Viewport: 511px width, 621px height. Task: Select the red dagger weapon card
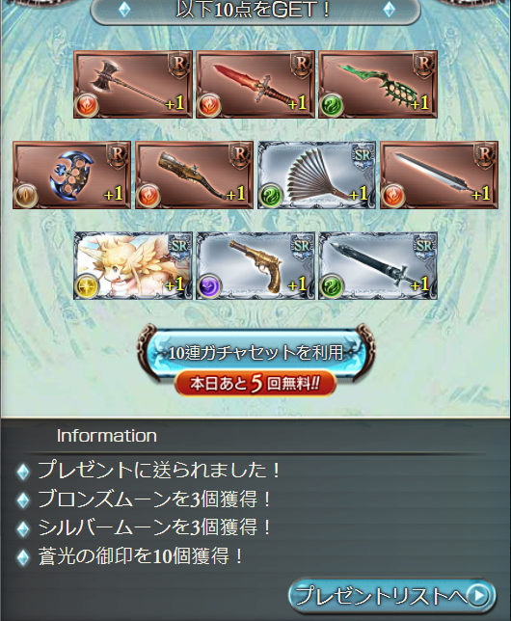pos(255,84)
